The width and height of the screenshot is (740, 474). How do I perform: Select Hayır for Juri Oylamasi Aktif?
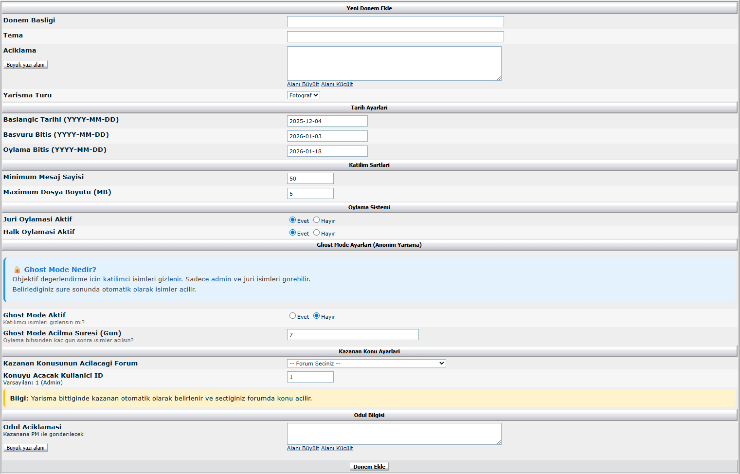[316, 220]
